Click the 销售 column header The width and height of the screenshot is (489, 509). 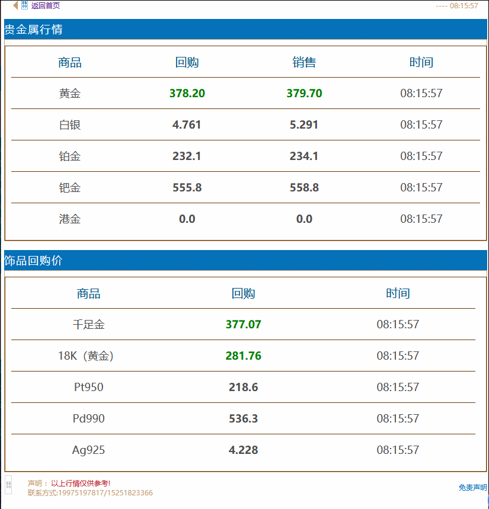point(304,62)
